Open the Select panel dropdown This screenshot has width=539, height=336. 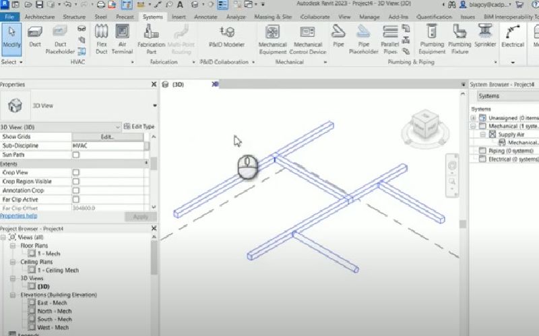pos(11,62)
